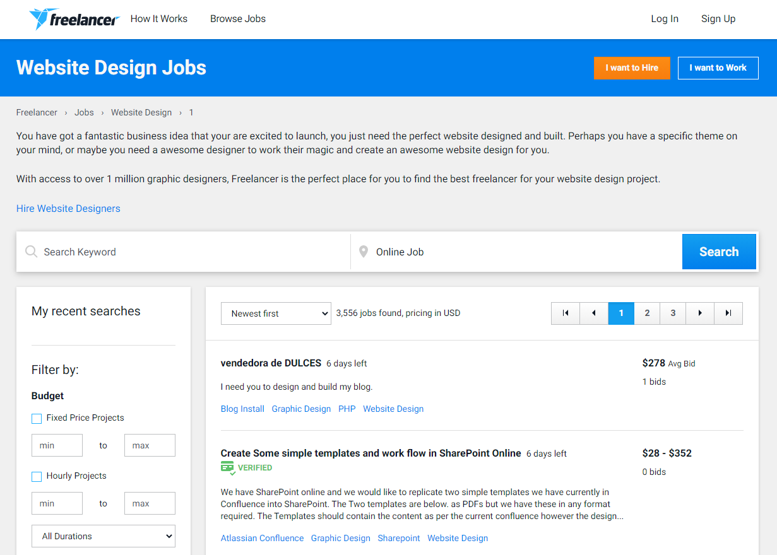Image resolution: width=777 pixels, height=555 pixels.
Task: Click the blue Search button
Action: 719,252
